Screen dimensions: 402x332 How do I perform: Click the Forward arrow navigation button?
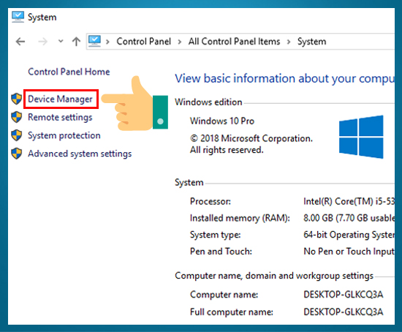pyautogui.click(x=43, y=41)
